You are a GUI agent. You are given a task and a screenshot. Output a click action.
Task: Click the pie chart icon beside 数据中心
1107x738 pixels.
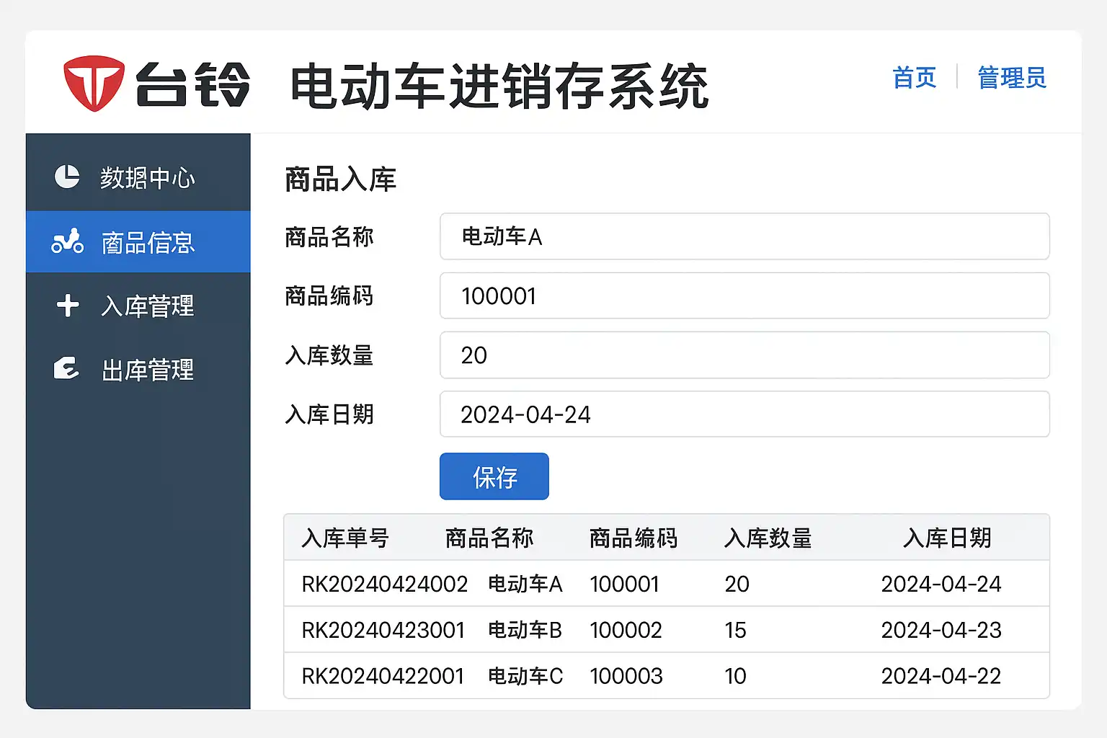[x=67, y=177]
